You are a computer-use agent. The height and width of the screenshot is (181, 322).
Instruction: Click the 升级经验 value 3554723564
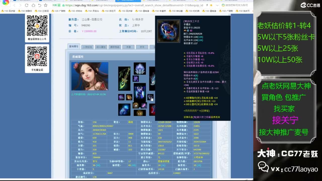(200, 142)
